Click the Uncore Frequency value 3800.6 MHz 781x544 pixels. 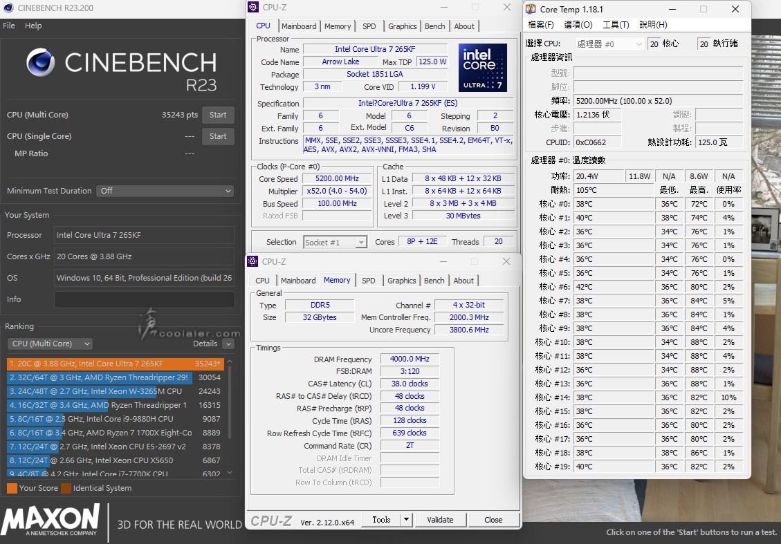coord(469,330)
